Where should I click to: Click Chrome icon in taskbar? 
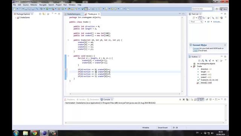pos(35,133)
